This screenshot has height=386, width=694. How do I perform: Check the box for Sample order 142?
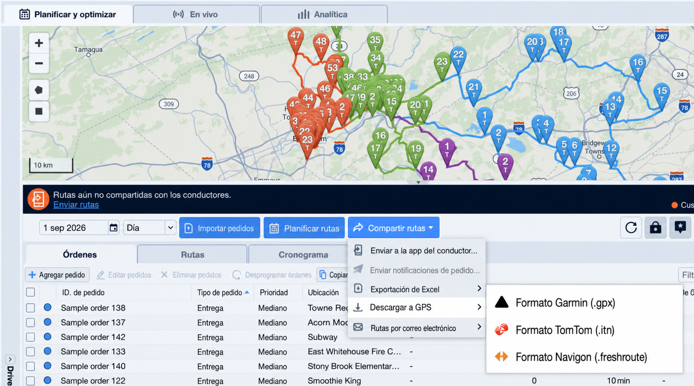(30, 337)
